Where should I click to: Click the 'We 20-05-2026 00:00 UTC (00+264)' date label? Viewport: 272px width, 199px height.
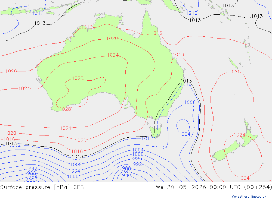(x=214, y=187)
